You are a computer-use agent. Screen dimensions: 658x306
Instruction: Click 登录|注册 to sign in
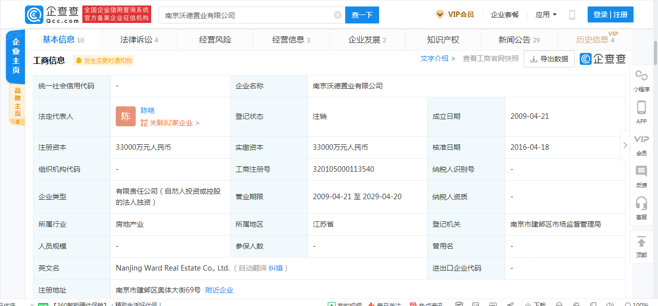pos(610,14)
